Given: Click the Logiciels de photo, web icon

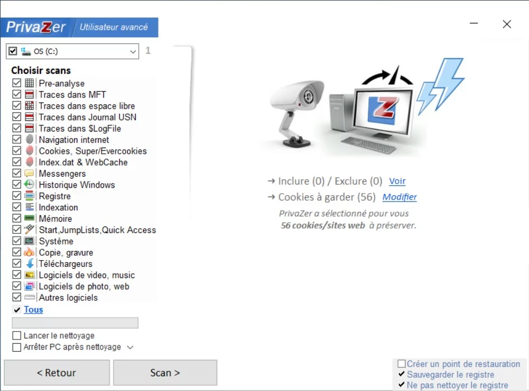Looking at the screenshot, I should (x=29, y=286).
